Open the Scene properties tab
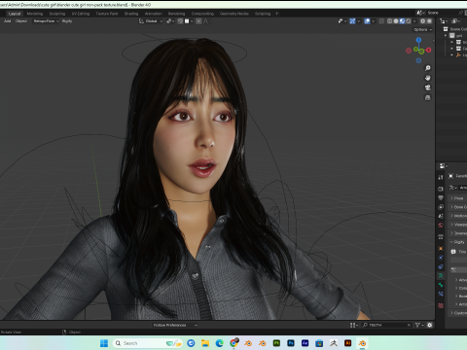The height and width of the screenshot is (350, 467). pyautogui.click(x=441, y=216)
